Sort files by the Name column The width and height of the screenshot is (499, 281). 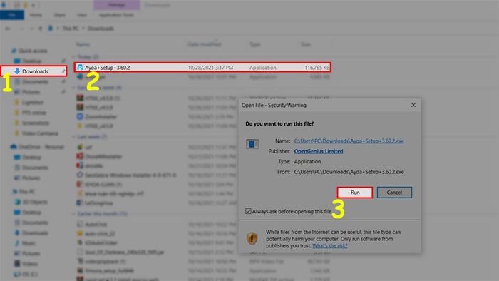coord(83,44)
